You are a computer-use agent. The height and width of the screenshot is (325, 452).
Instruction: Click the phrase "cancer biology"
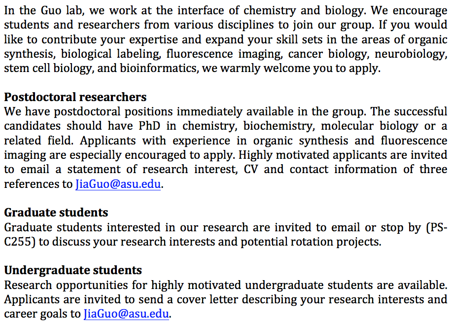[323, 54]
